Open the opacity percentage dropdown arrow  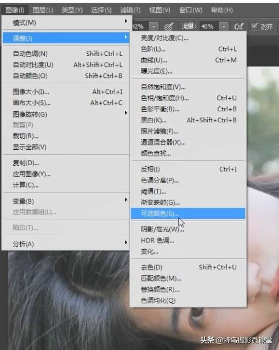153,26
